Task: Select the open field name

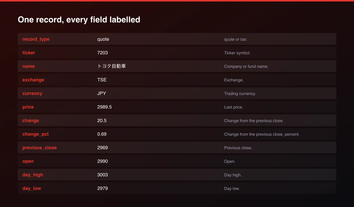Action: coord(28,161)
